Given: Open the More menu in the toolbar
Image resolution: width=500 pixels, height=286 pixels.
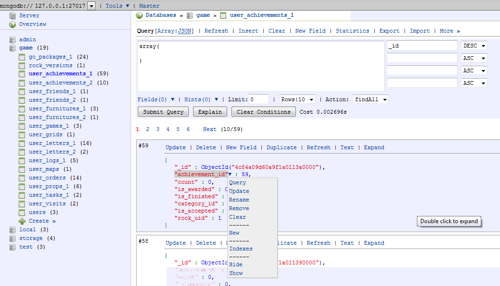Looking at the screenshot, I should [450, 31].
